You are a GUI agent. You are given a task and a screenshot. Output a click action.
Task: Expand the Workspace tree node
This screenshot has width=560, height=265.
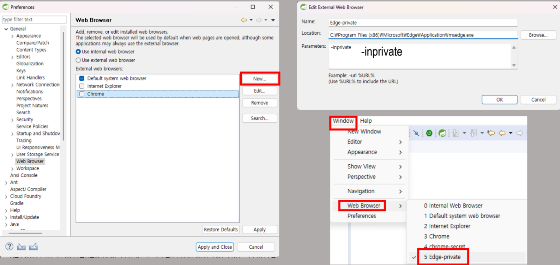12,169
